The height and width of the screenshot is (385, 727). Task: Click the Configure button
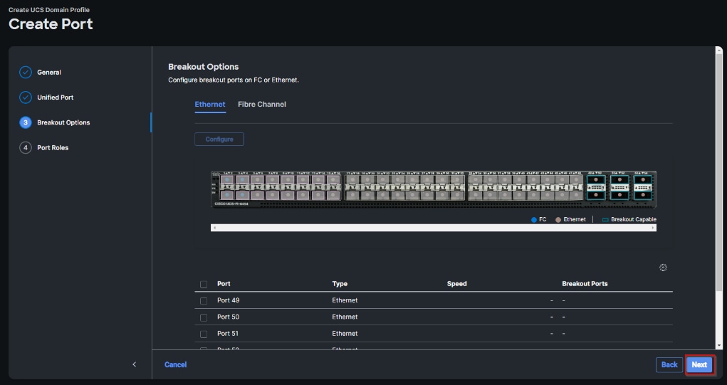coord(219,139)
